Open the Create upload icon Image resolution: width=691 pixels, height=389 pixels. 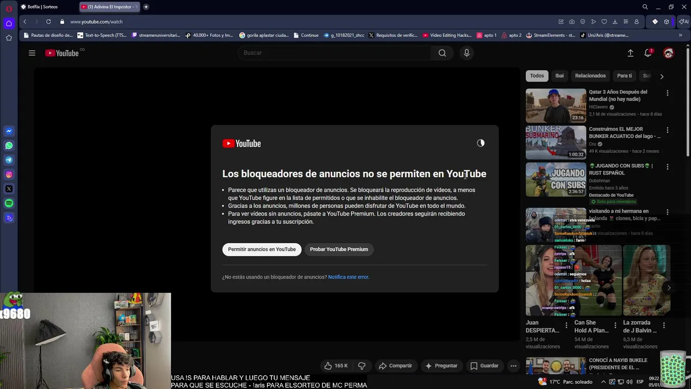(630, 53)
